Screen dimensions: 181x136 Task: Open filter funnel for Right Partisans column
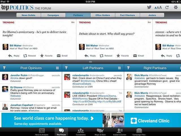(x=128, y=68)
